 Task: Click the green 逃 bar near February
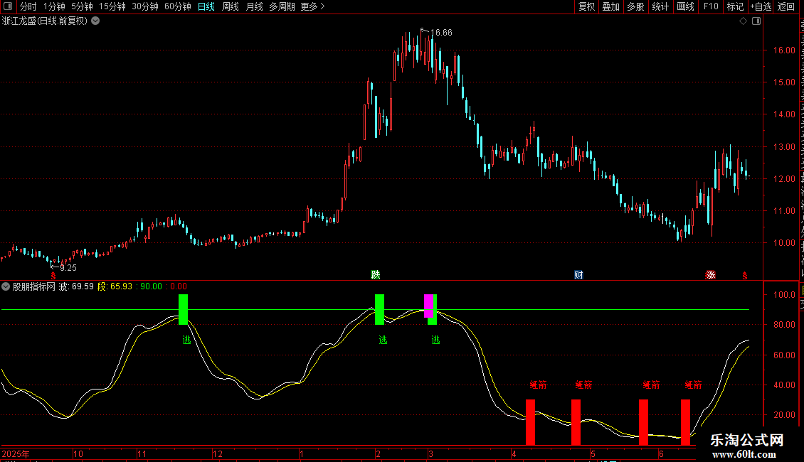(x=379, y=309)
